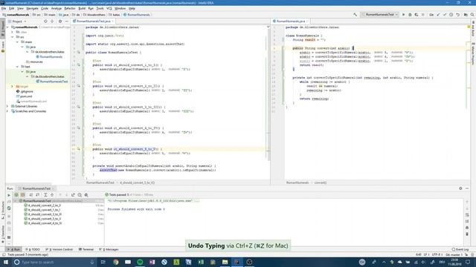Select .gitignore in project tree
476x267 pixels.
tap(25, 91)
